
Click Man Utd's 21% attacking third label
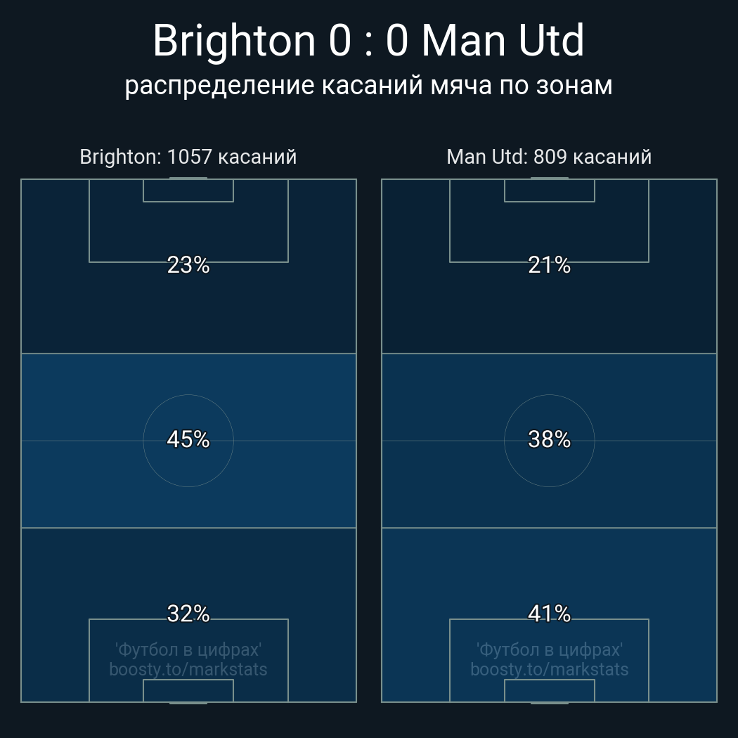tap(549, 265)
